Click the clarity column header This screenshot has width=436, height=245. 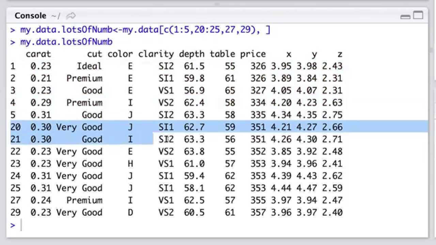[156, 54]
